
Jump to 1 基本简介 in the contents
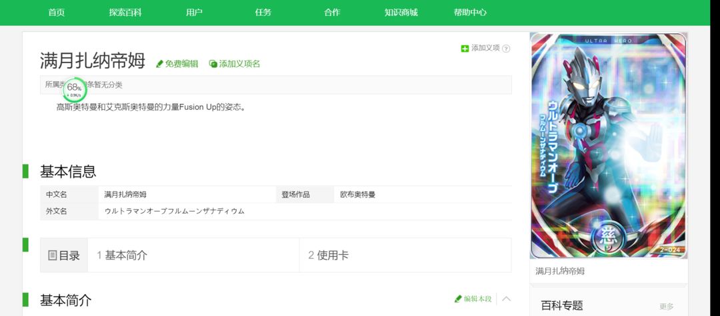coord(122,255)
